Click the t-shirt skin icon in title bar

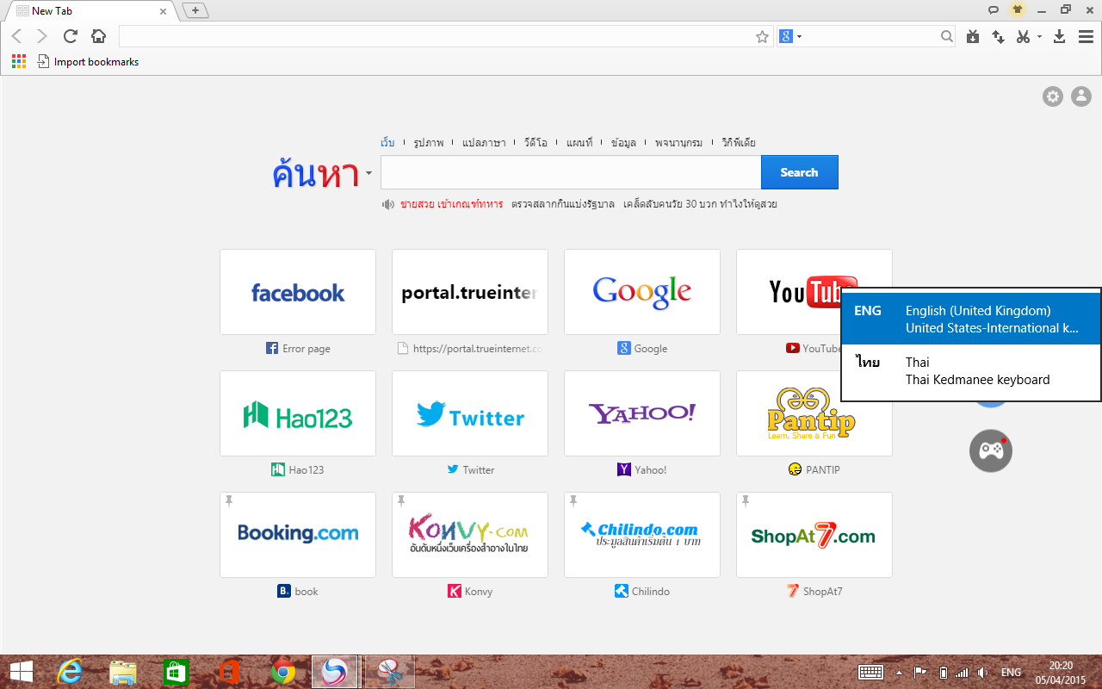1018,10
